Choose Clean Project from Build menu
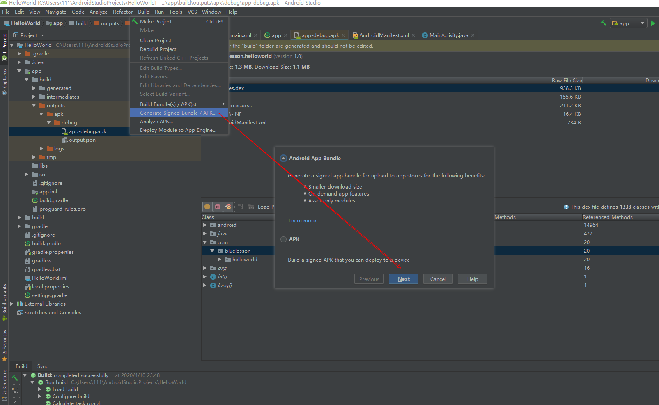 (179, 41)
